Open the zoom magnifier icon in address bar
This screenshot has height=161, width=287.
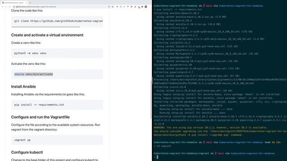click(109, 7)
